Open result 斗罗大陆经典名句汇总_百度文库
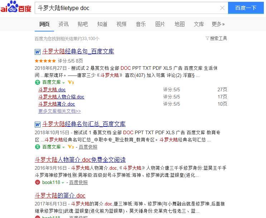Screen dimensions: 266x218 point(84,124)
